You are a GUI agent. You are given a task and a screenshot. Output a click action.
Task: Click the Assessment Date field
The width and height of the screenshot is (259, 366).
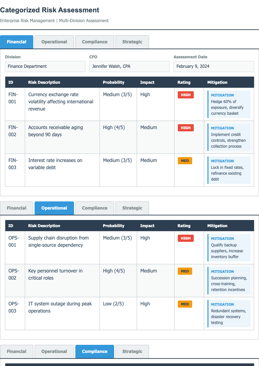coord(213,66)
